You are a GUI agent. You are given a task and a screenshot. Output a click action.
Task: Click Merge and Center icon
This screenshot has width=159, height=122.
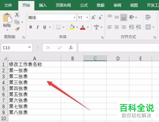(148, 27)
